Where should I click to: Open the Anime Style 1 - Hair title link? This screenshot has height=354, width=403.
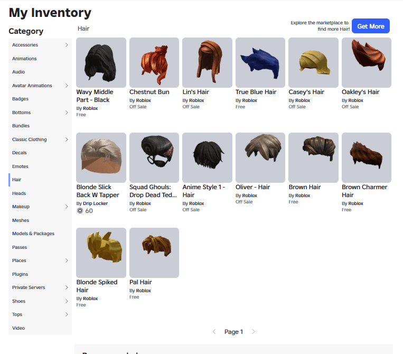coord(204,191)
